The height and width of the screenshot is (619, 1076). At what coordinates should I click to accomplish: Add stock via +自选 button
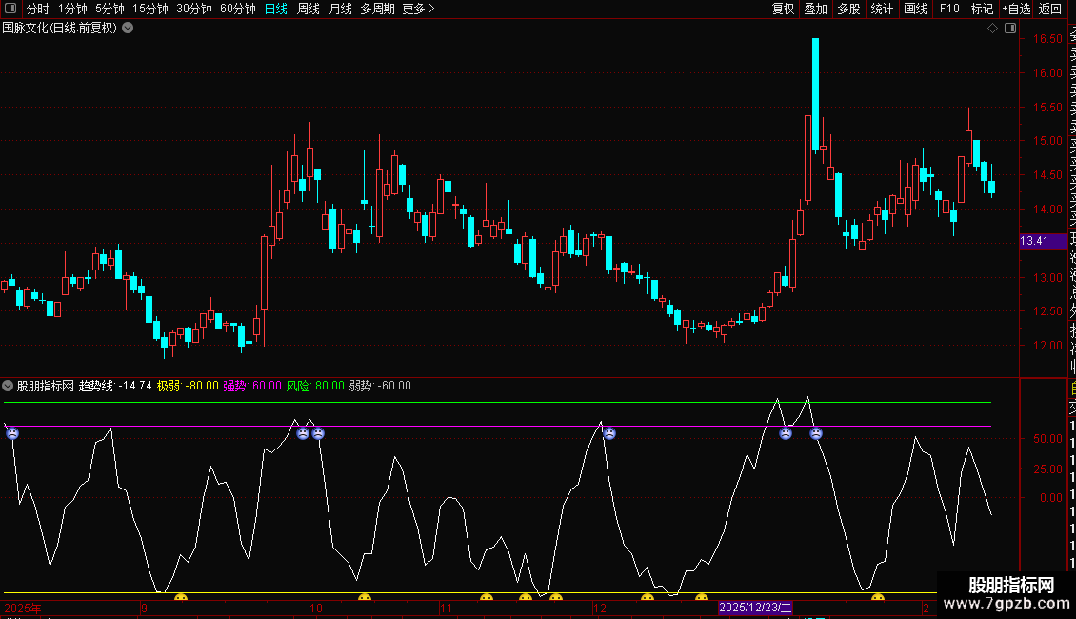pyautogui.click(x=1016, y=9)
